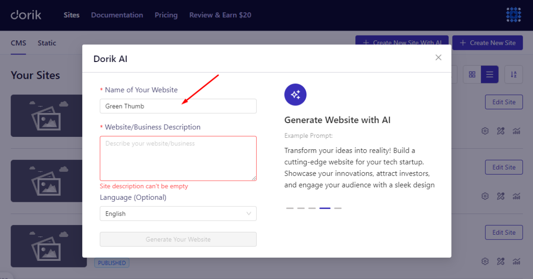Click the "Site description can't be empty" error
Screen dimensions: 533x279
click(144, 186)
